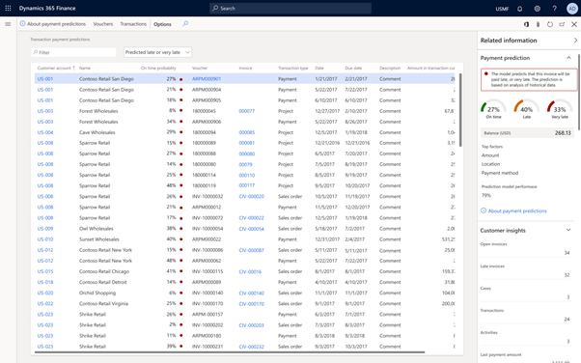Open the Options menu

pyautogui.click(x=162, y=24)
